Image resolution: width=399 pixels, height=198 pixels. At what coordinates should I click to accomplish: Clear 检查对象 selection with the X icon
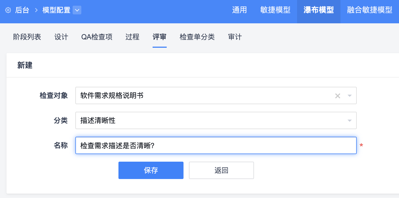click(337, 96)
